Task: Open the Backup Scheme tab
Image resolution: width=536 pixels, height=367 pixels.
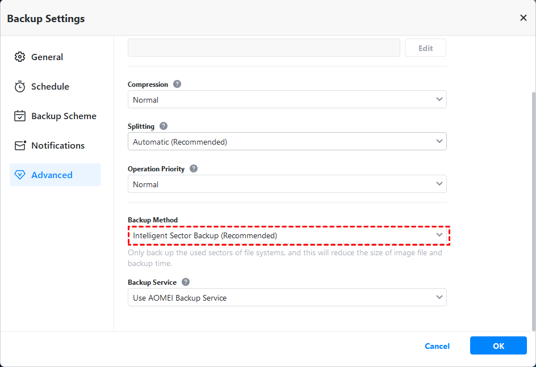Action: 64,116
